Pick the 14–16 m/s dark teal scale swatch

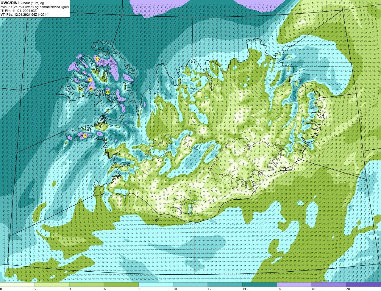[260, 284]
